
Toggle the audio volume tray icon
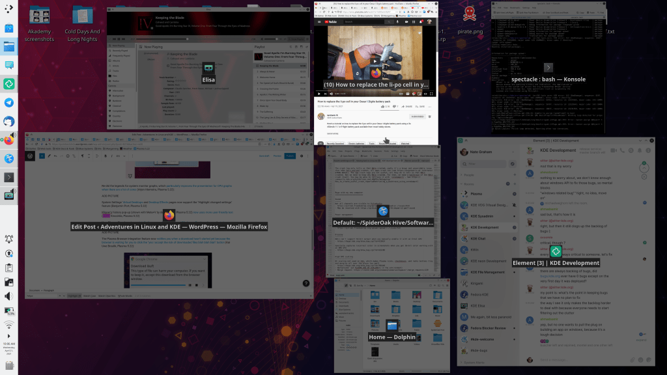(10, 296)
